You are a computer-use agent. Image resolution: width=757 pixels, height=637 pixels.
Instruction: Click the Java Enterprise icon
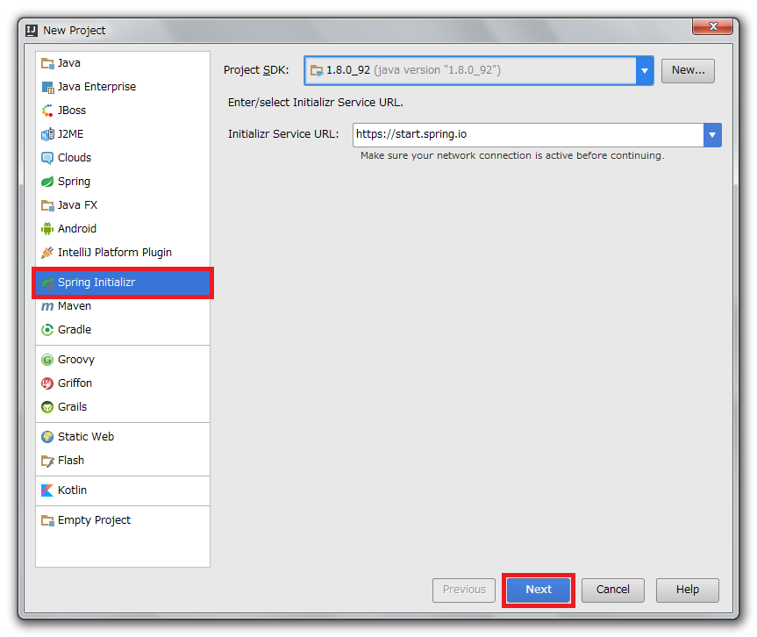(47, 87)
